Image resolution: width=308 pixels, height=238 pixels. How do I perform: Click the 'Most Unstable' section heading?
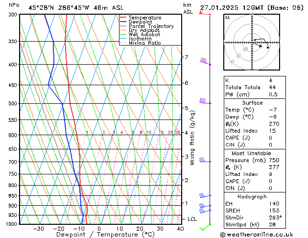[x=251, y=153]
